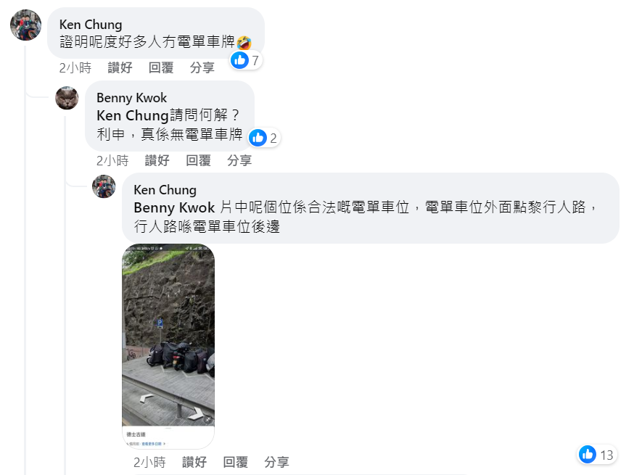Open Ken Chung name link on top comment
The image size is (642, 475).
pos(91,25)
